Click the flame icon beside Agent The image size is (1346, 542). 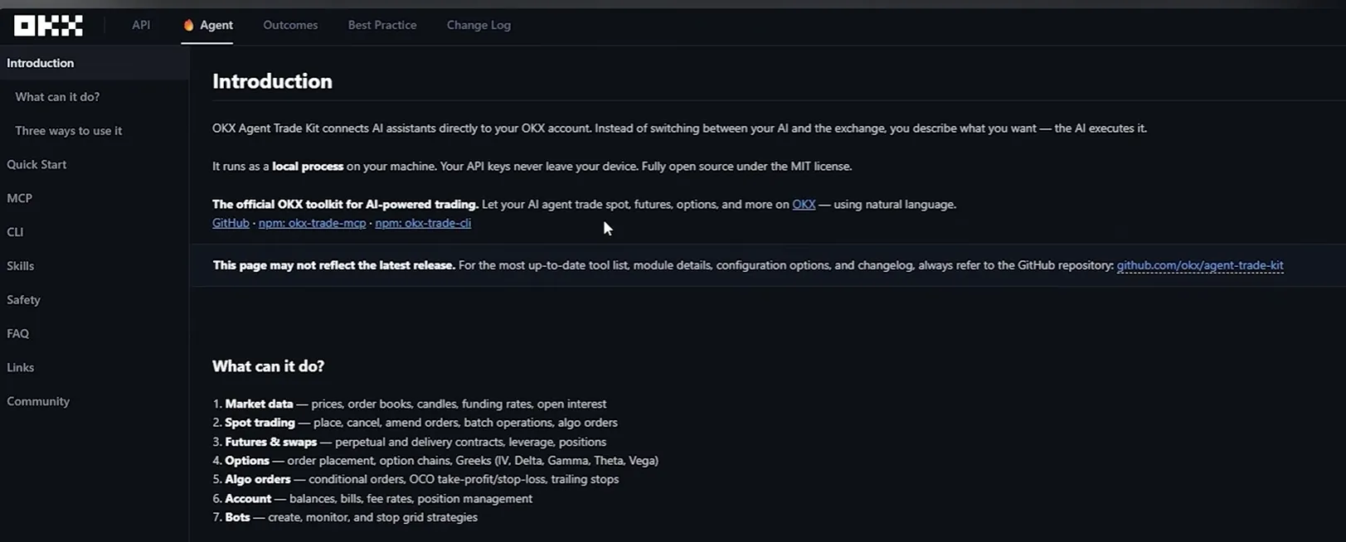pos(188,25)
